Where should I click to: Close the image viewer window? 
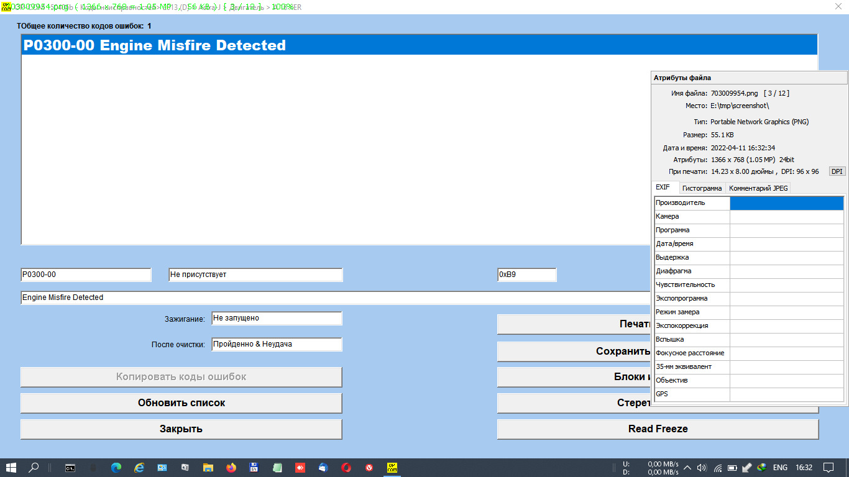point(838,5)
